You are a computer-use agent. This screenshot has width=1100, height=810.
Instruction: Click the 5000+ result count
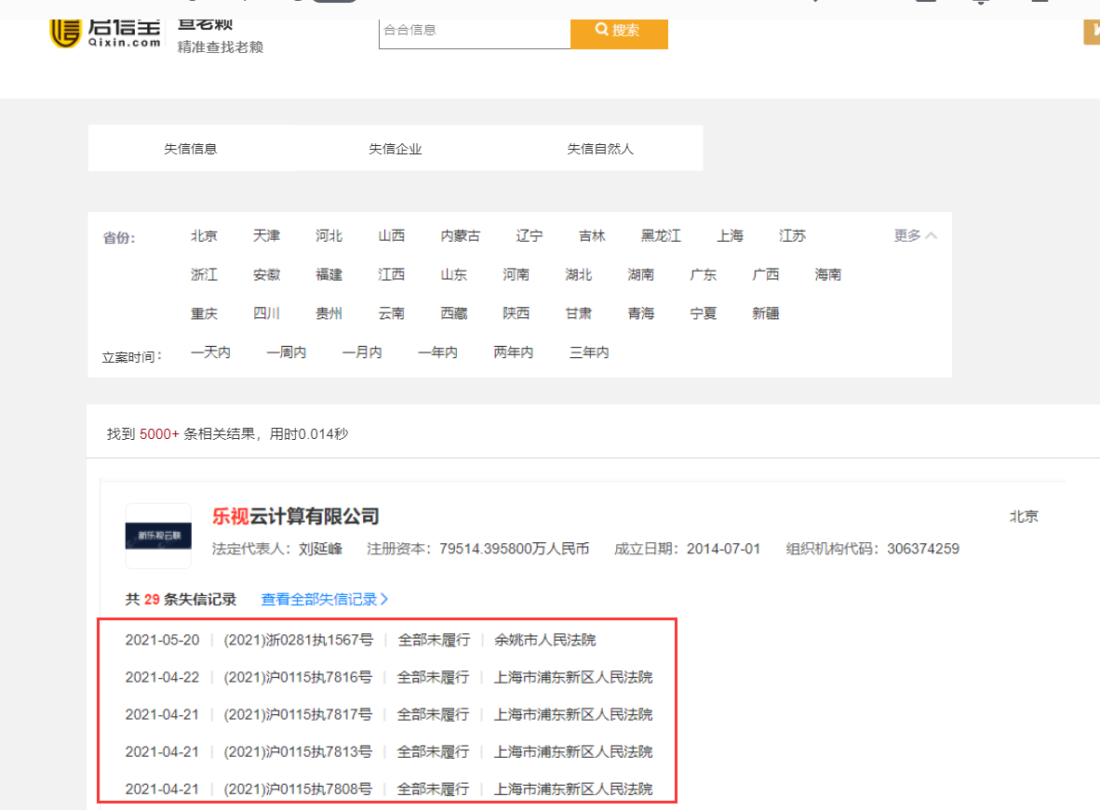coord(159,434)
